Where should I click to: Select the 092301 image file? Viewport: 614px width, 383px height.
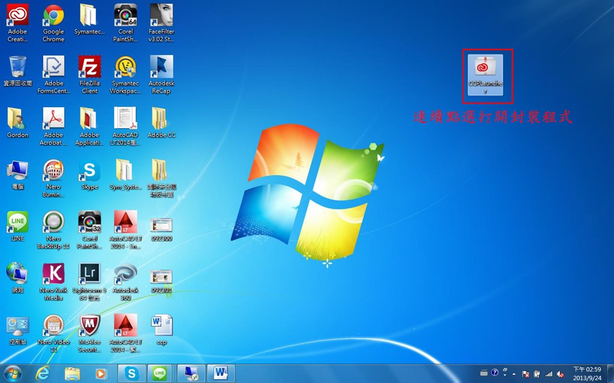(161, 281)
